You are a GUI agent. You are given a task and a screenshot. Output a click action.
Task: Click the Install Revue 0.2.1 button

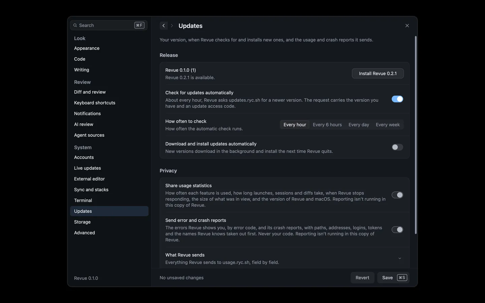pos(378,73)
